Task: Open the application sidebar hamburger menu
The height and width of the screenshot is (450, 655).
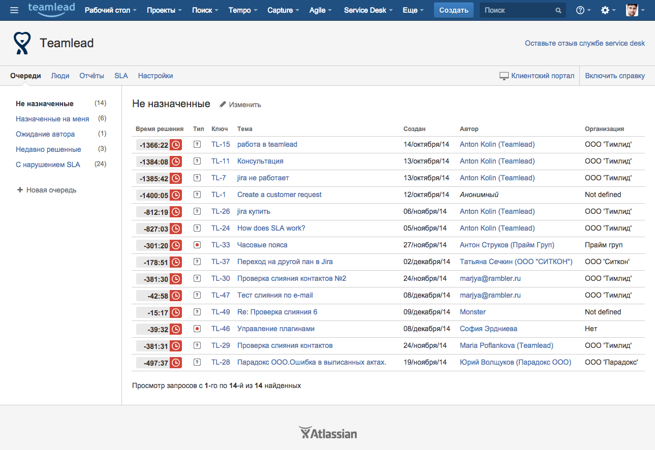Action: tap(14, 10)
